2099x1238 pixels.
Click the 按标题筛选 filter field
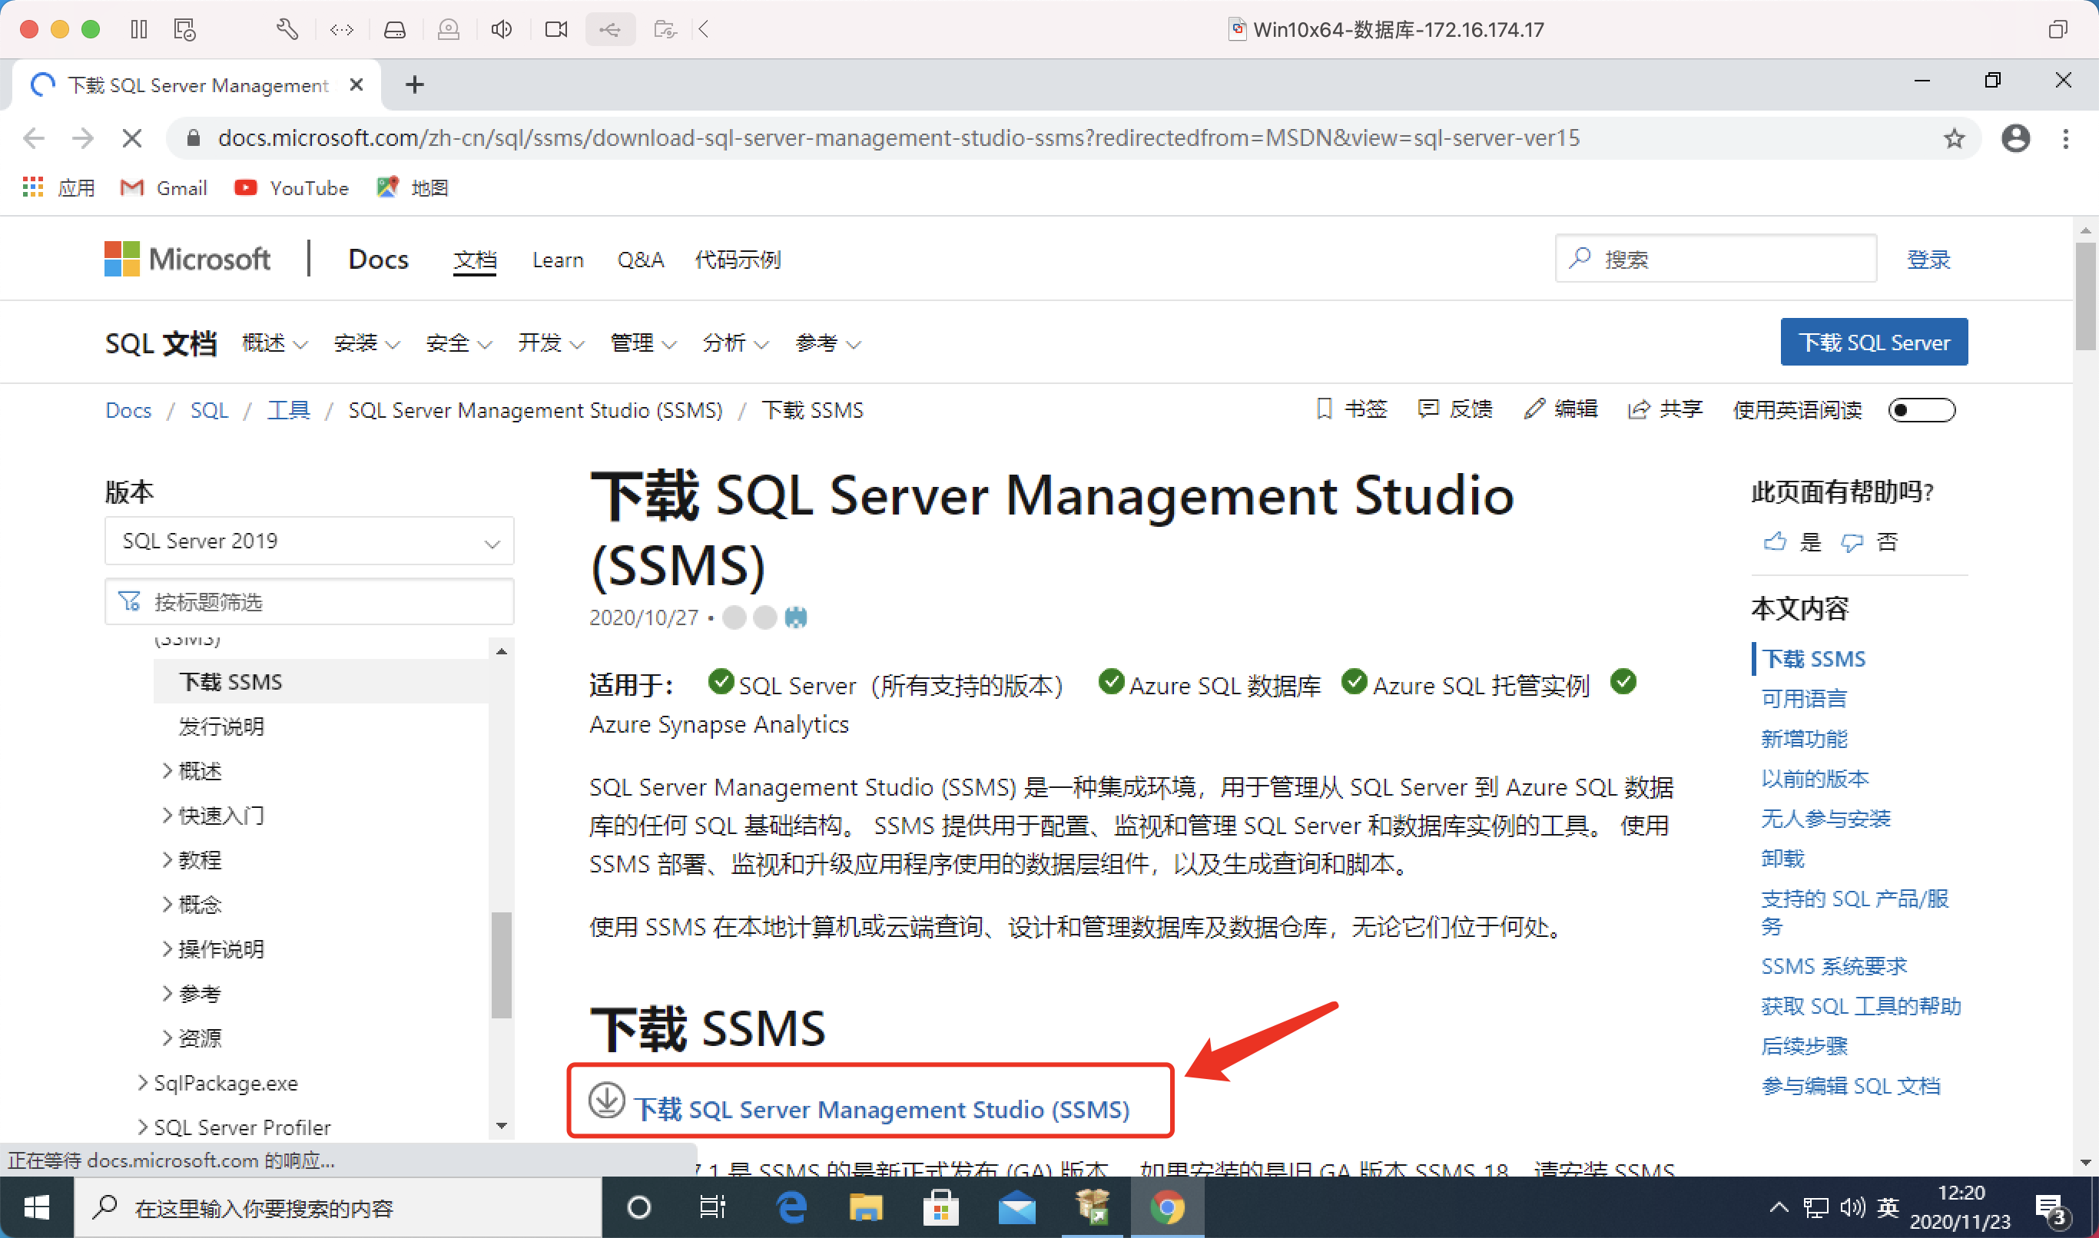(309, 601)
